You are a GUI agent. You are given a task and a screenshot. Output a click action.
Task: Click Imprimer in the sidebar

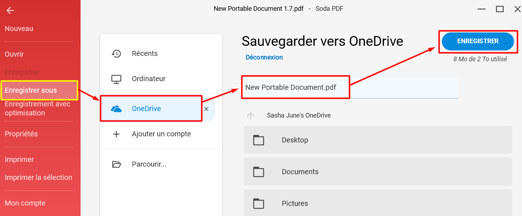click(19, 159)
